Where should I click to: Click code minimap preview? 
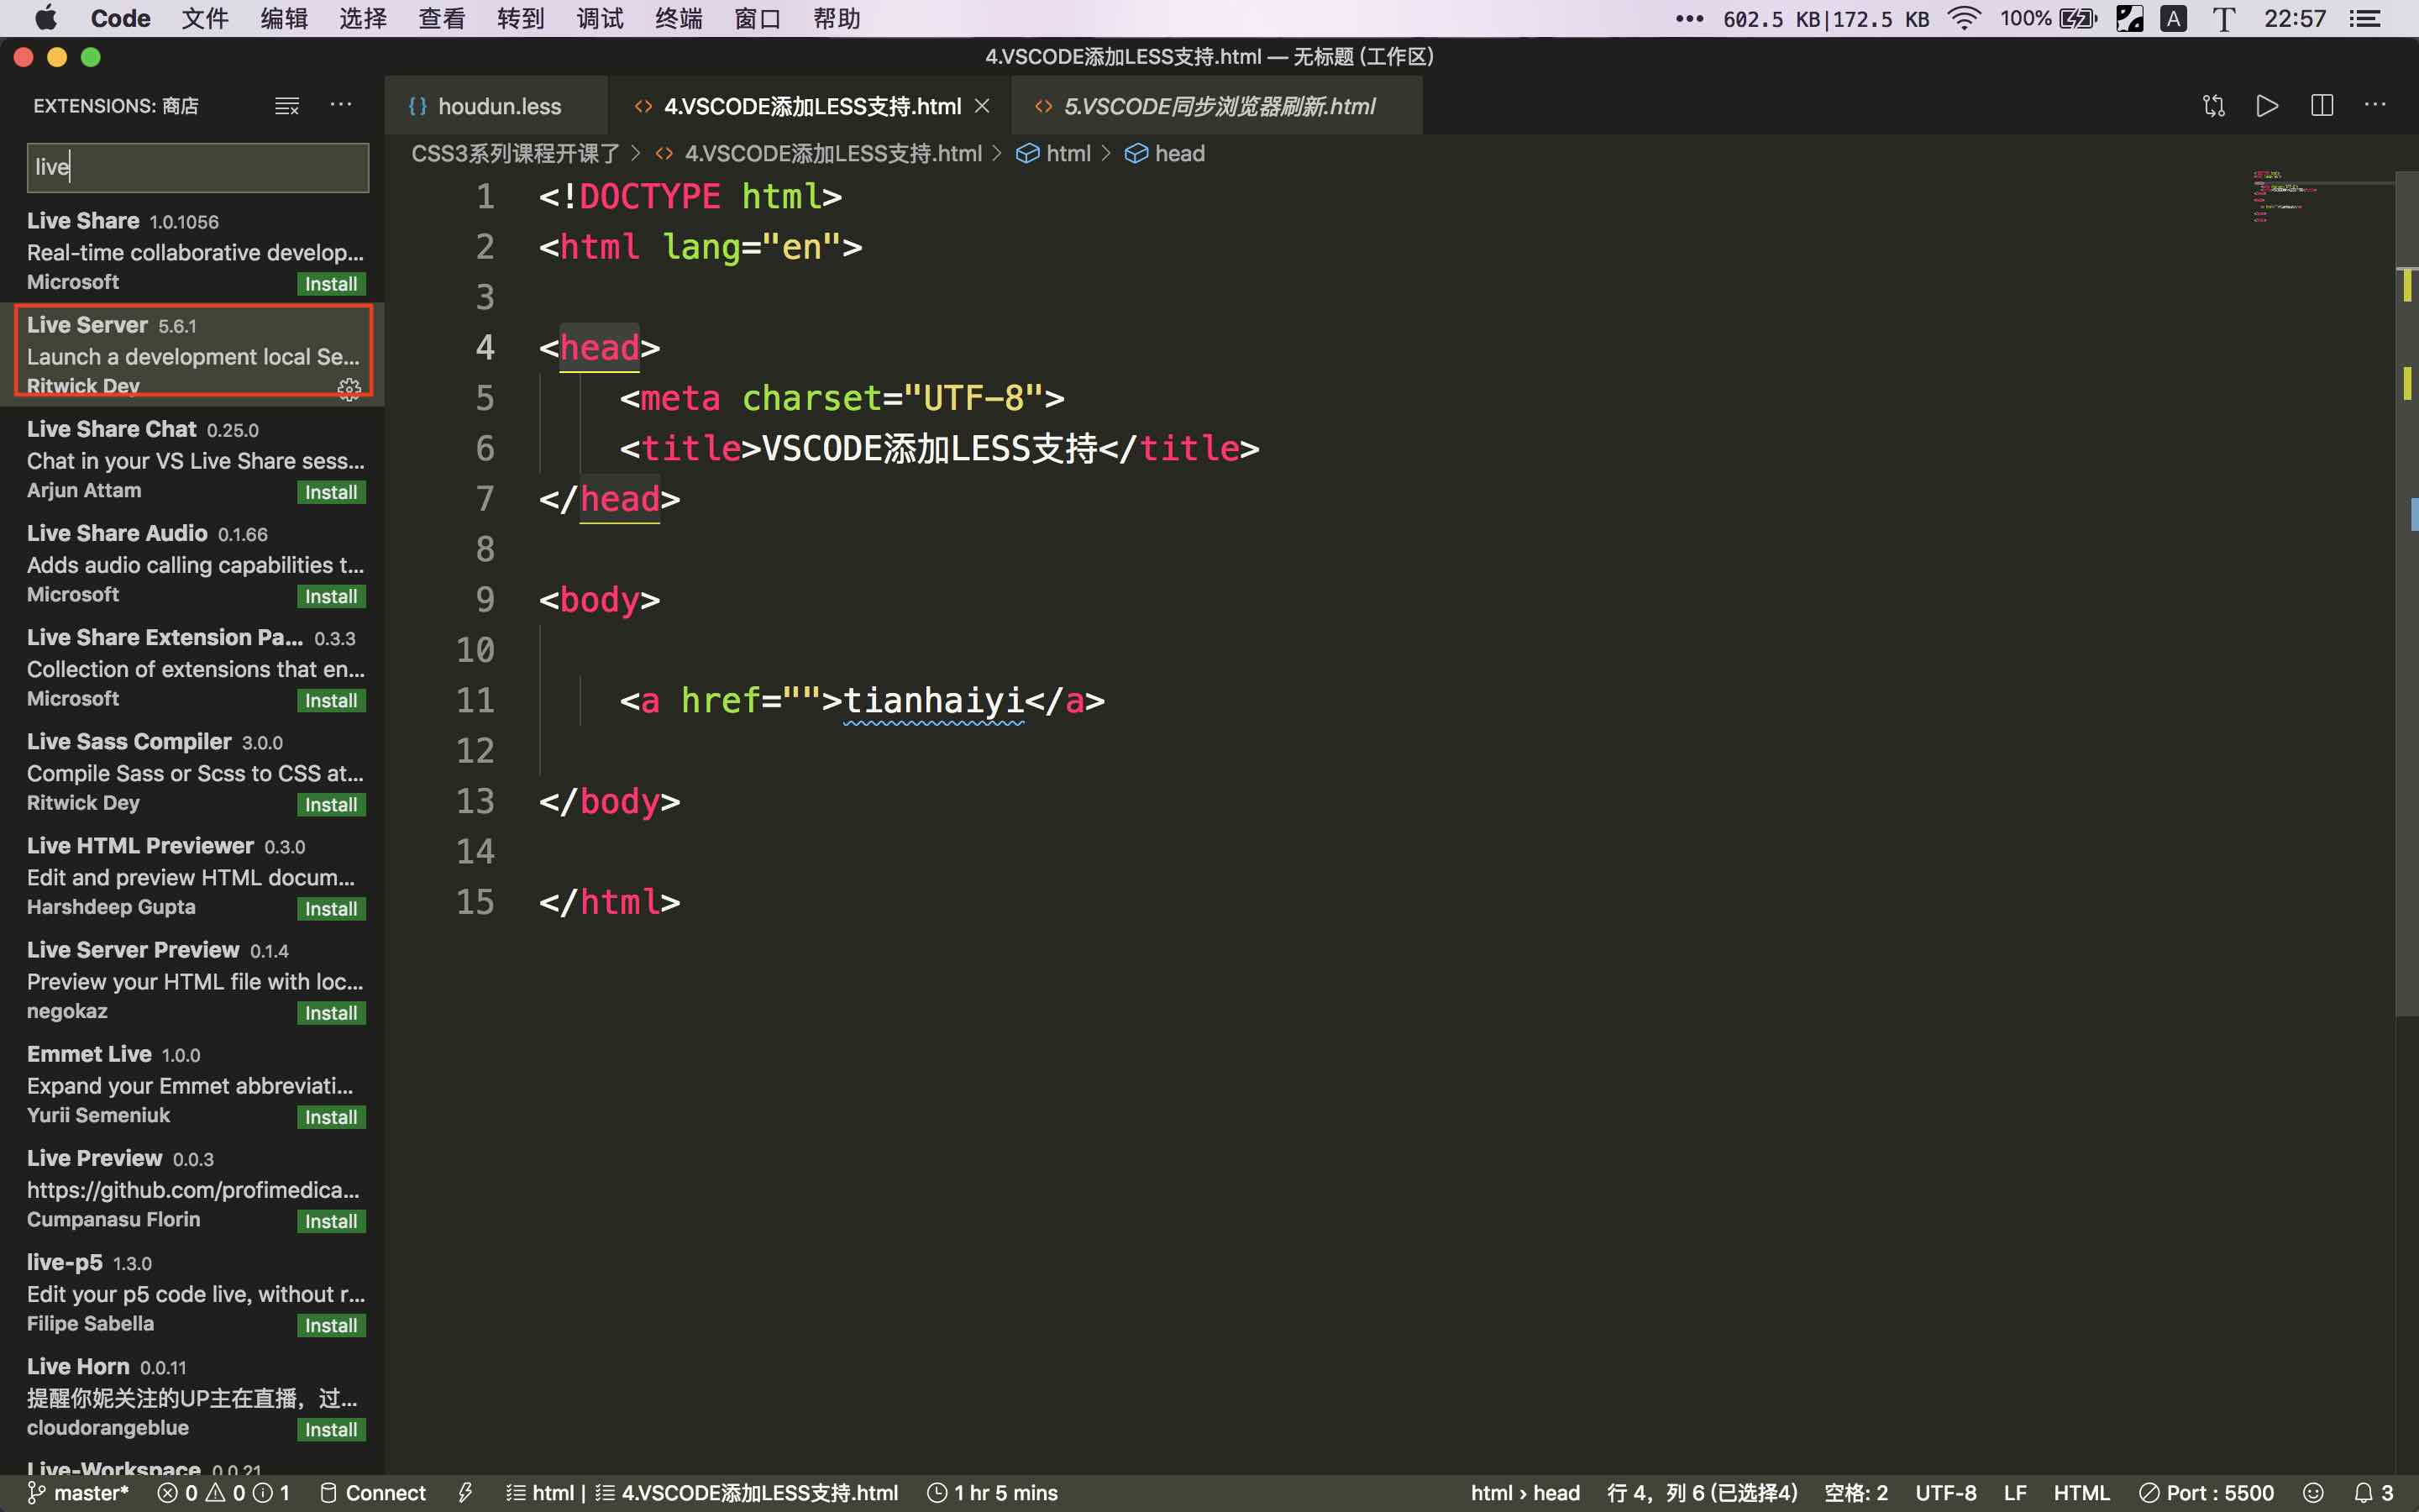click(2322, 196)
